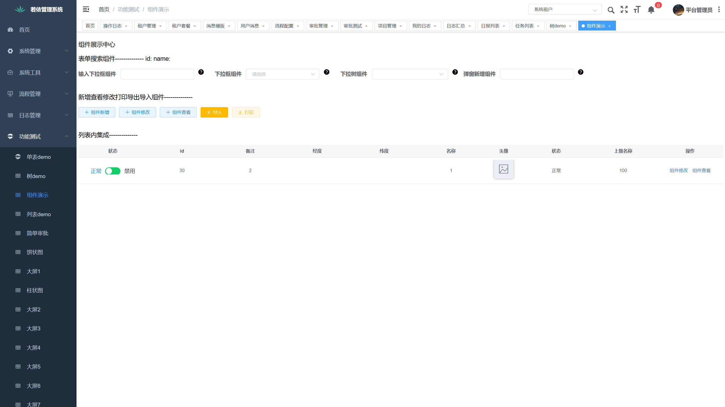Open the 下拉树组件 tree dropdown
Viewport: 725px width, 407px height.
pos(410,74)
